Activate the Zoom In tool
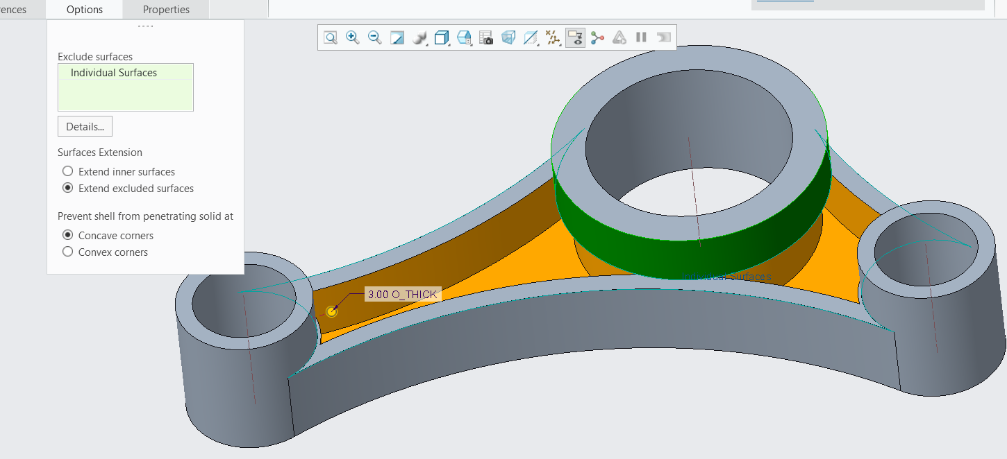Image resolution: width=1007 pixels, height=459 pixels. 352,37
